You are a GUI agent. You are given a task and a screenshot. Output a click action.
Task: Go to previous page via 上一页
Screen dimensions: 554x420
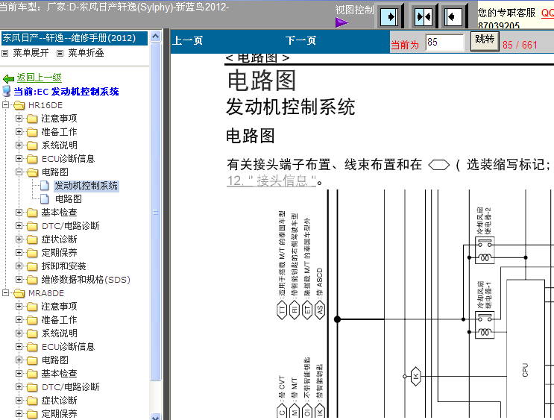click(188, 40)
